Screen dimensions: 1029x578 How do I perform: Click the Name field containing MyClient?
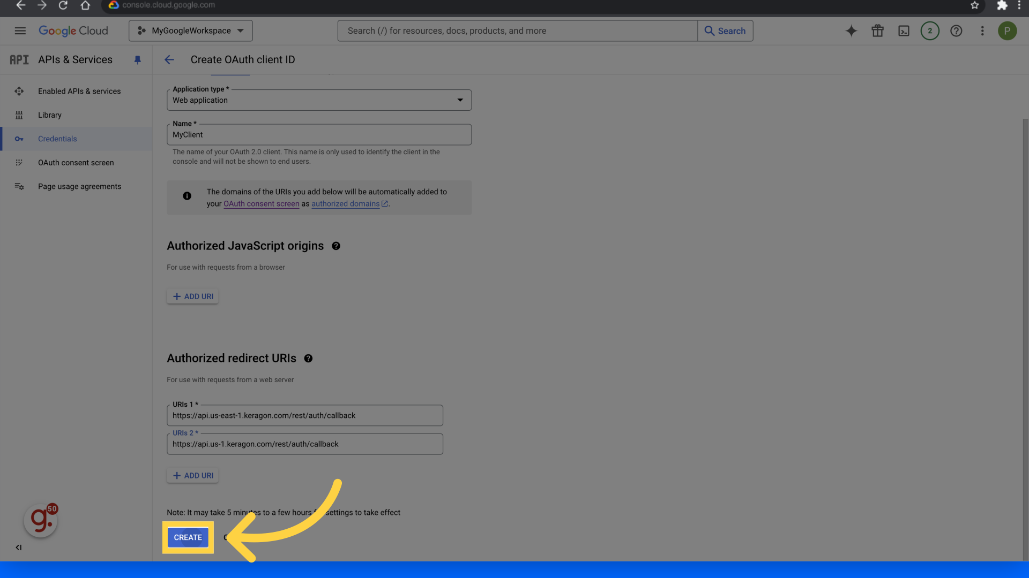click(x=319, y=135)
